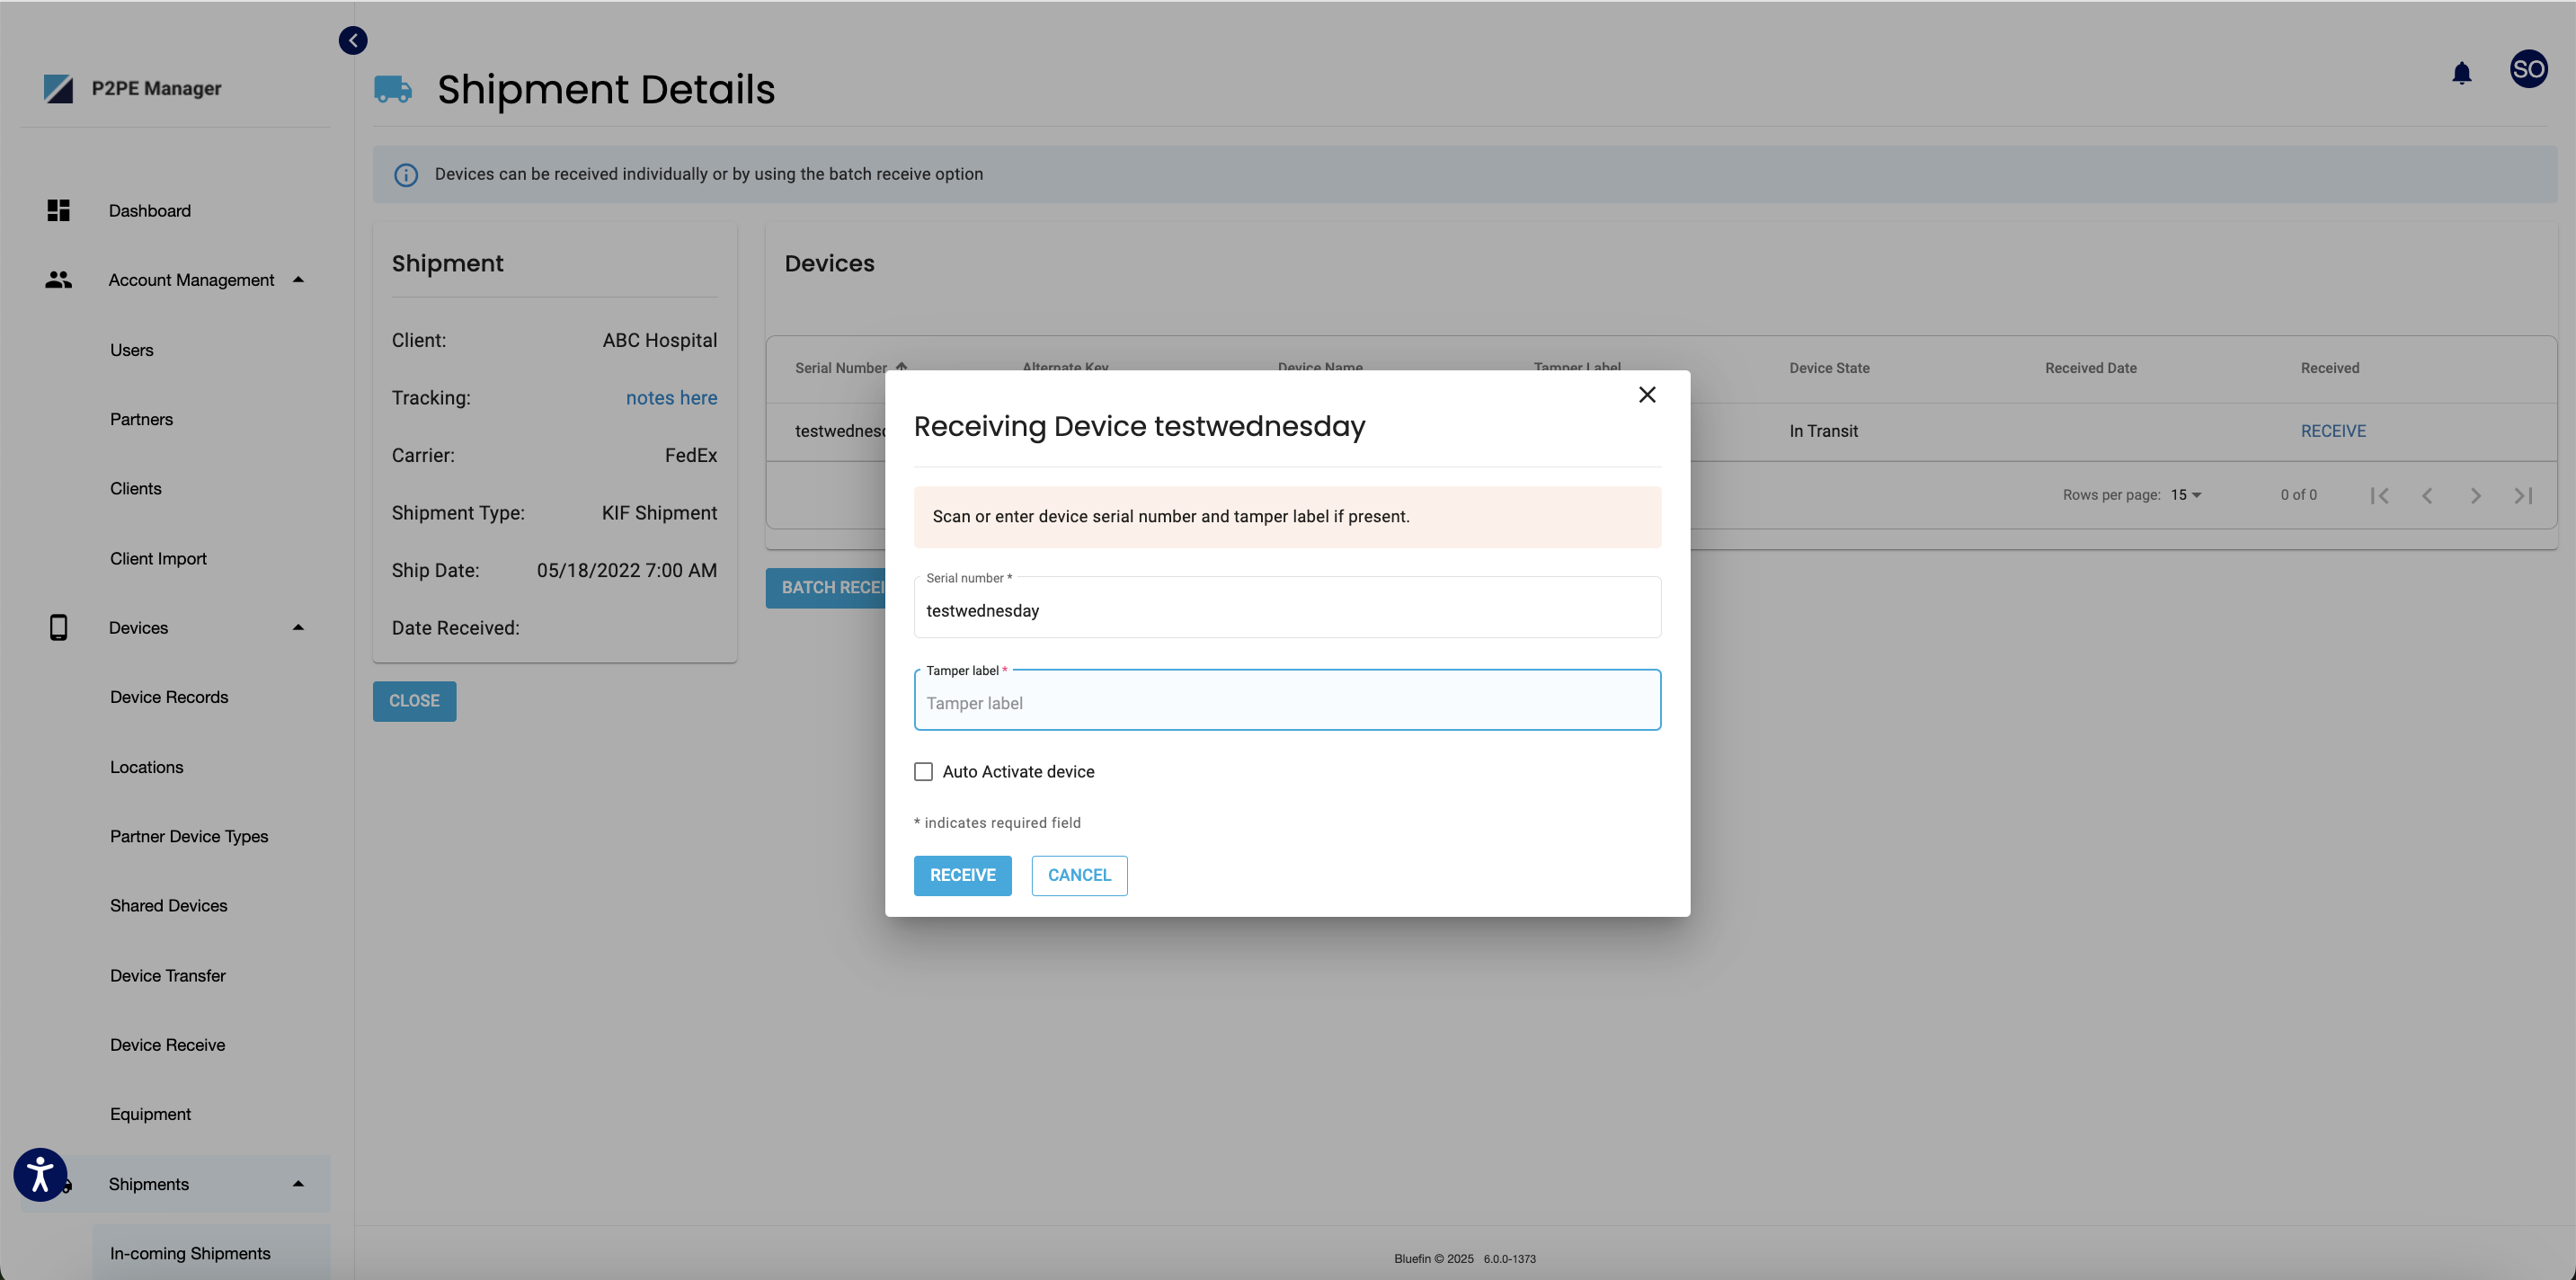Click the truck icon beside Shipment Details
This screenshot has width=2576, height=1280.
[x=392, y=89]
